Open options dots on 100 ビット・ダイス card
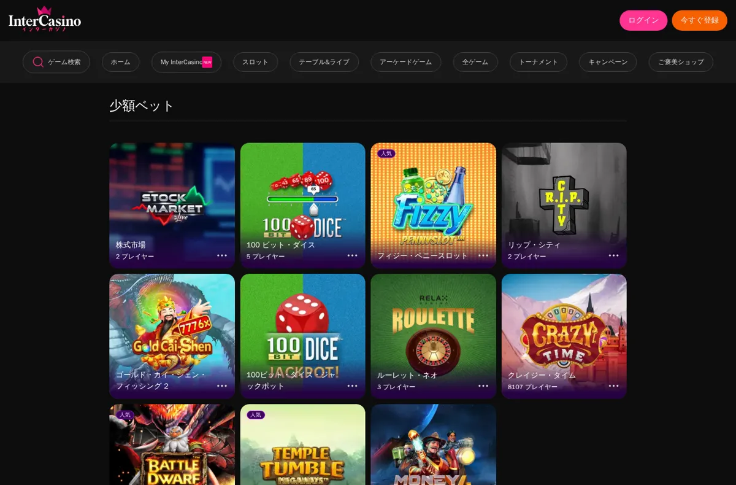This screenshot has width=736, height=485. [x=353, y=255]
